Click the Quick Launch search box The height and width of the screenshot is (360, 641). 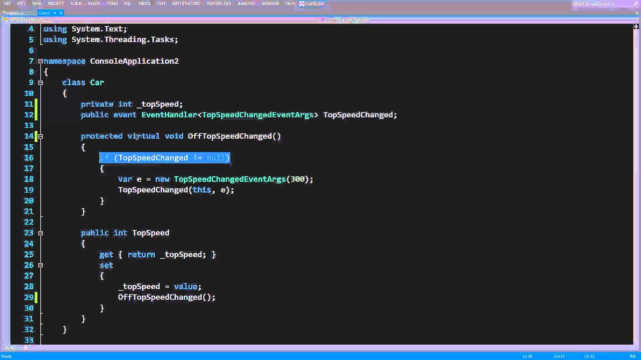click(x=601, y=4)
